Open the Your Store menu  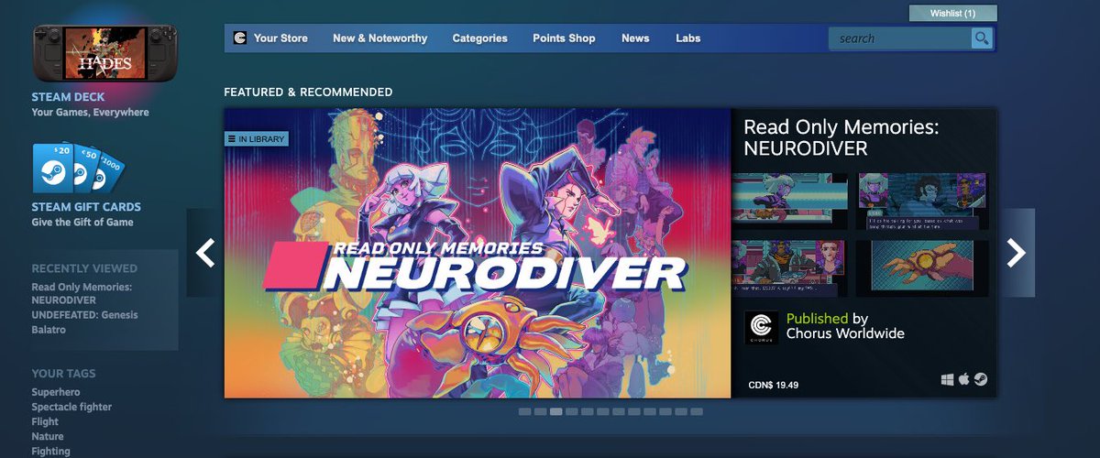click(x=280, y=38)
